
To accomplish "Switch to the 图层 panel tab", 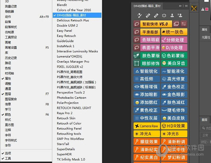I will pos(204,120).
